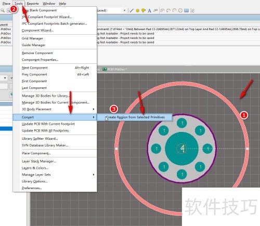The image size is (260, 226).
Task: Select the Place Pad tool icon
Action: click(137, 10)
